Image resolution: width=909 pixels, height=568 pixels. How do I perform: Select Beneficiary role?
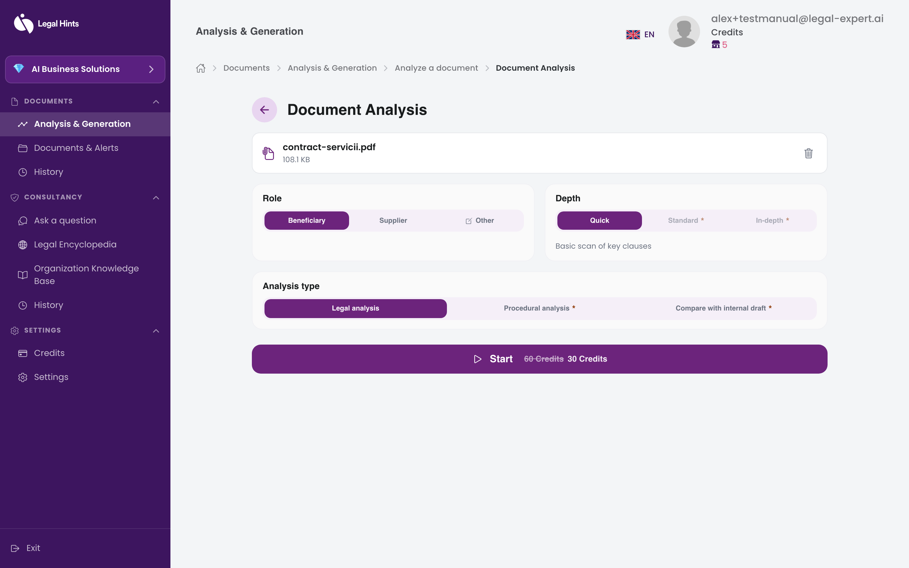tap(306, 221)
